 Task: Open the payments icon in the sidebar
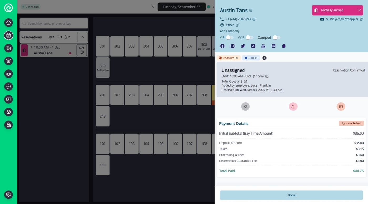(8, 99)
